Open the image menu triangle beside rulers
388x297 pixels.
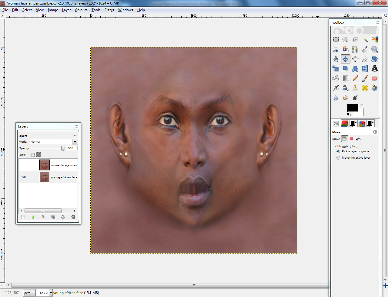click(x=2, y=15)
